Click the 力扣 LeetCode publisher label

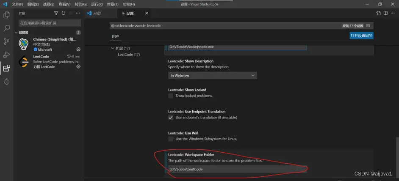point(44,67)
